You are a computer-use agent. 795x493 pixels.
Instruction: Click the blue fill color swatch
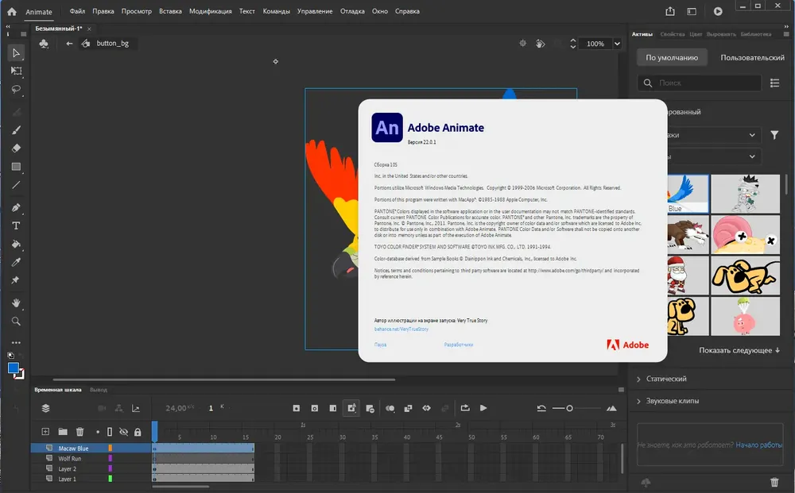click(14, 368)
